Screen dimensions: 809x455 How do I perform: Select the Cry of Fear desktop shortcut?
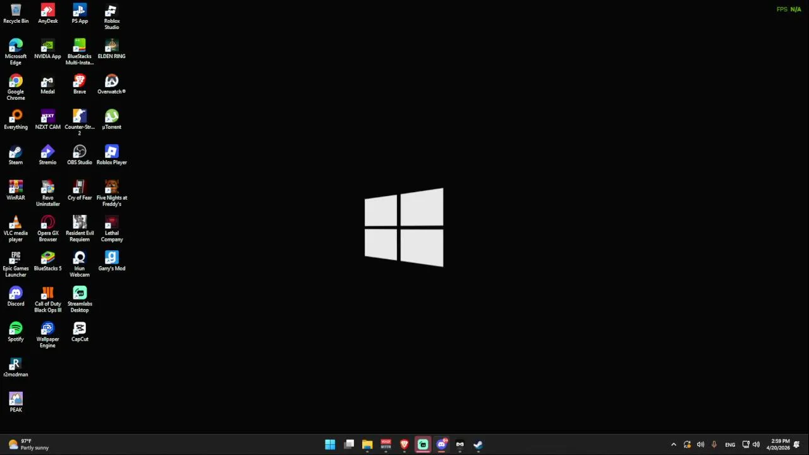tap(80, 191)
